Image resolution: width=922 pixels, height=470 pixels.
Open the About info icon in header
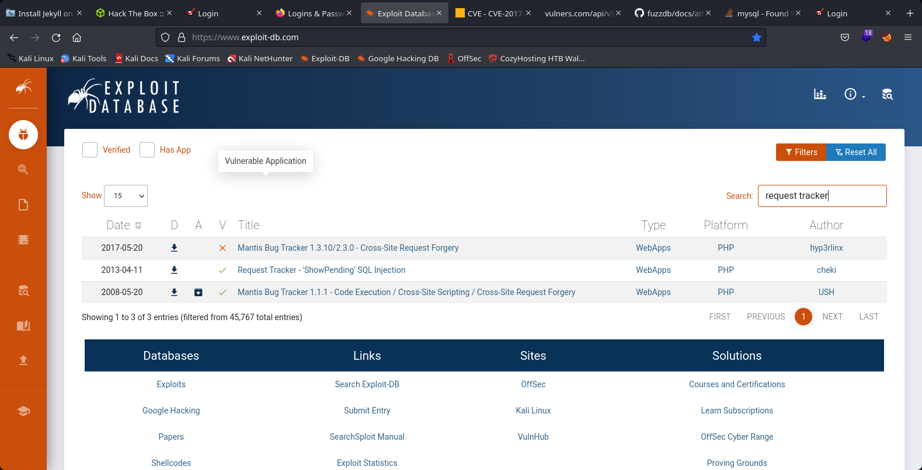850,94
